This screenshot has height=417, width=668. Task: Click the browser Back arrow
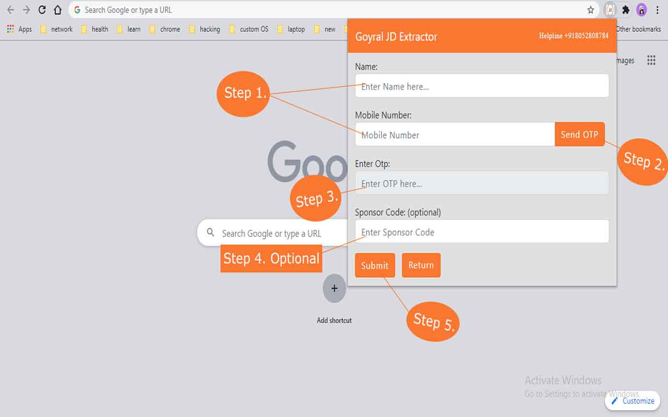click(x=10, y=10)
